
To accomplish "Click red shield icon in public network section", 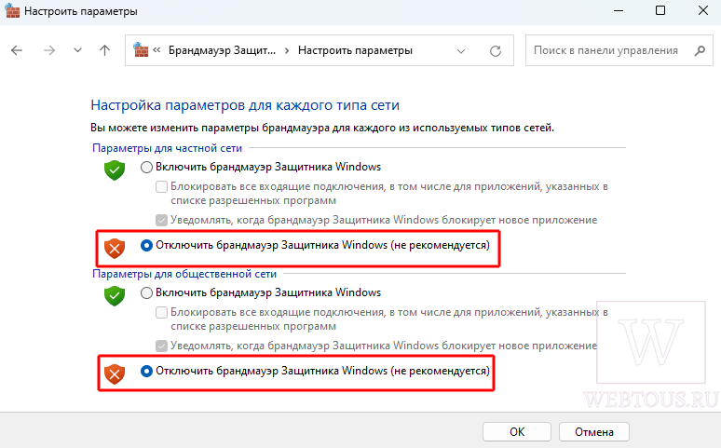I will pyautogui.click(x=115, y=373).
